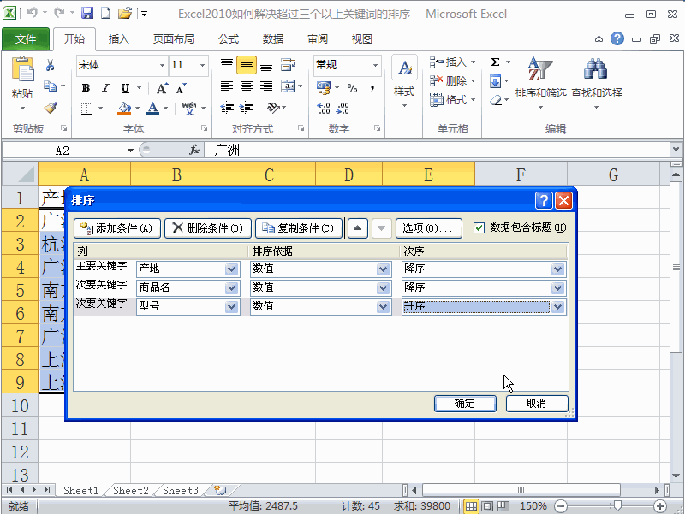Switch to 插入 Insert tab
685x514 pixels.
click(118, 39)
